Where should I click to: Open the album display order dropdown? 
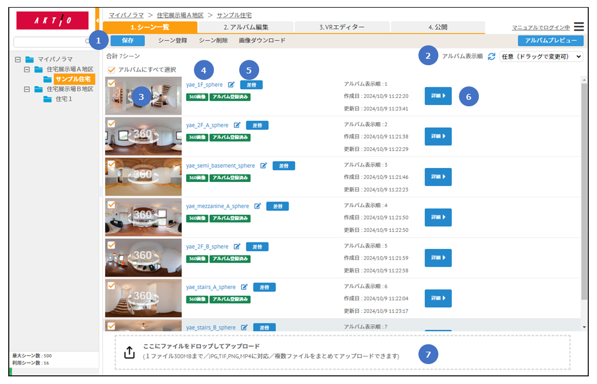(x=541, y=56)
